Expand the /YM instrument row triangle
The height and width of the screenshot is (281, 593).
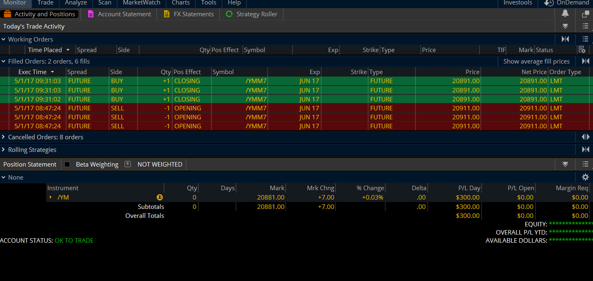pyautogui.click(x=51, y=197)
